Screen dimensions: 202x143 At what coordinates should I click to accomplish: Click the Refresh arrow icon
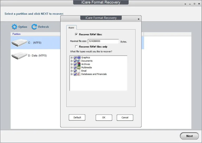click(x=34, y=27)
